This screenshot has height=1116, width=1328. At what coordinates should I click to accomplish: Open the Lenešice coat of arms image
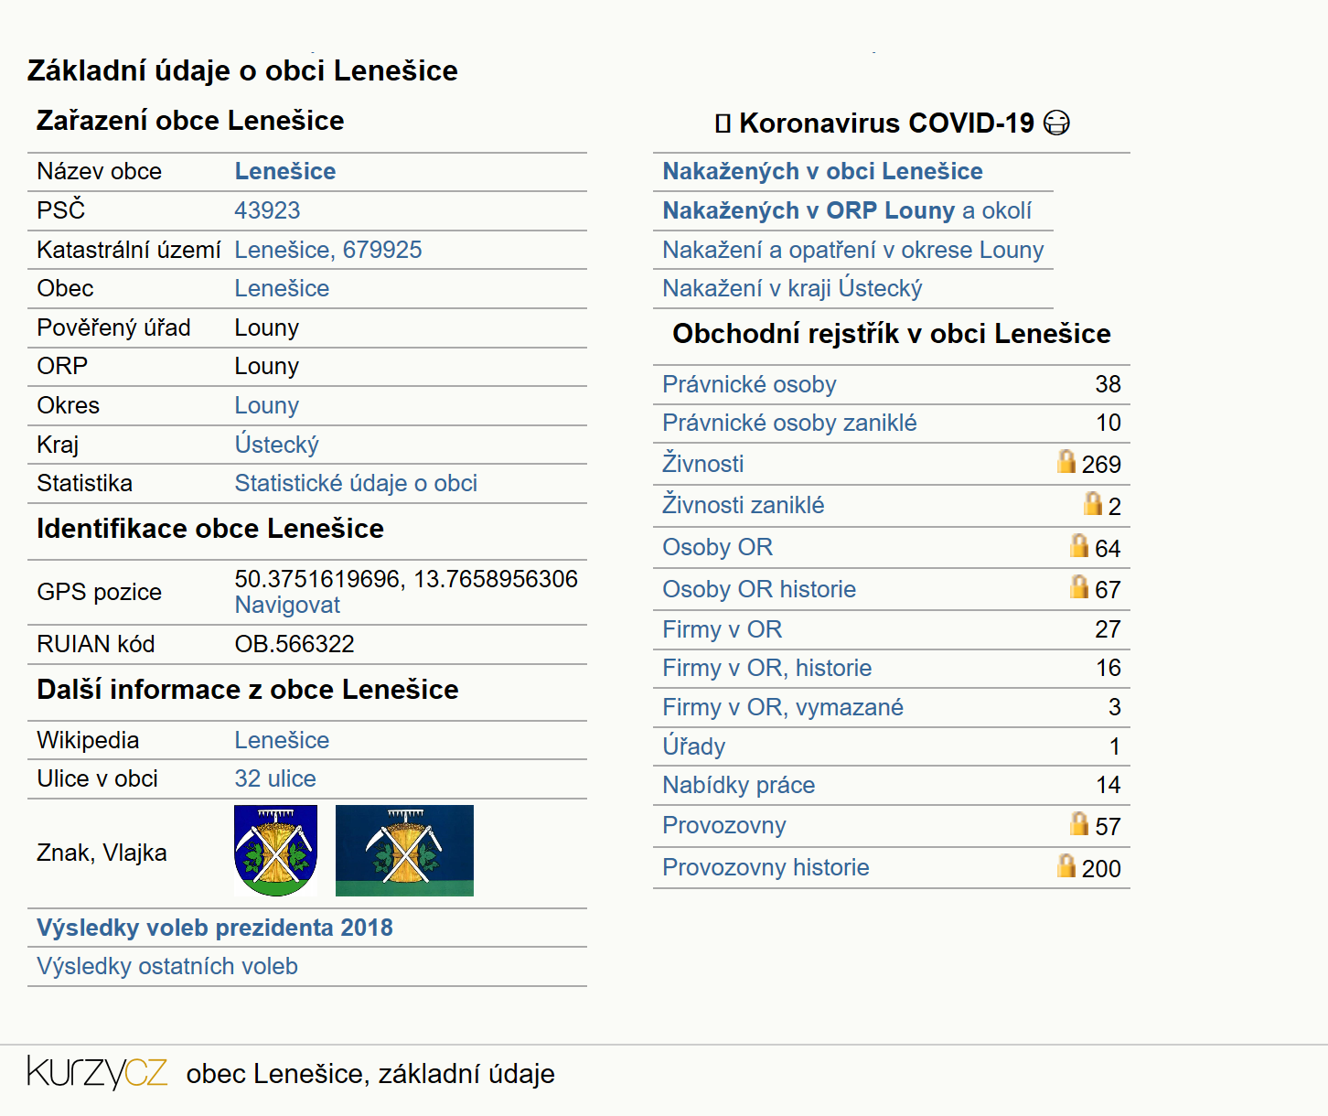pos(276,851)
